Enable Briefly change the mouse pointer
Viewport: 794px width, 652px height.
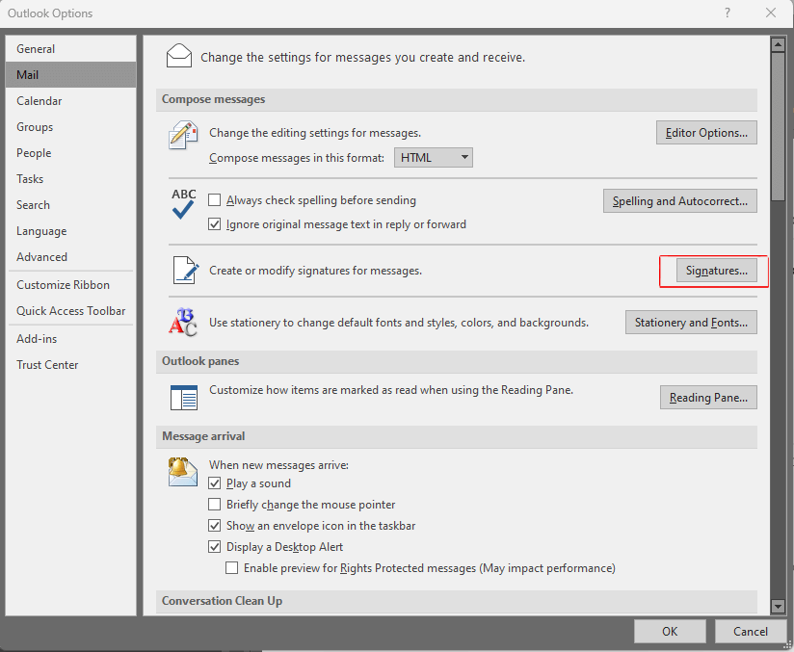click(214, 505)
